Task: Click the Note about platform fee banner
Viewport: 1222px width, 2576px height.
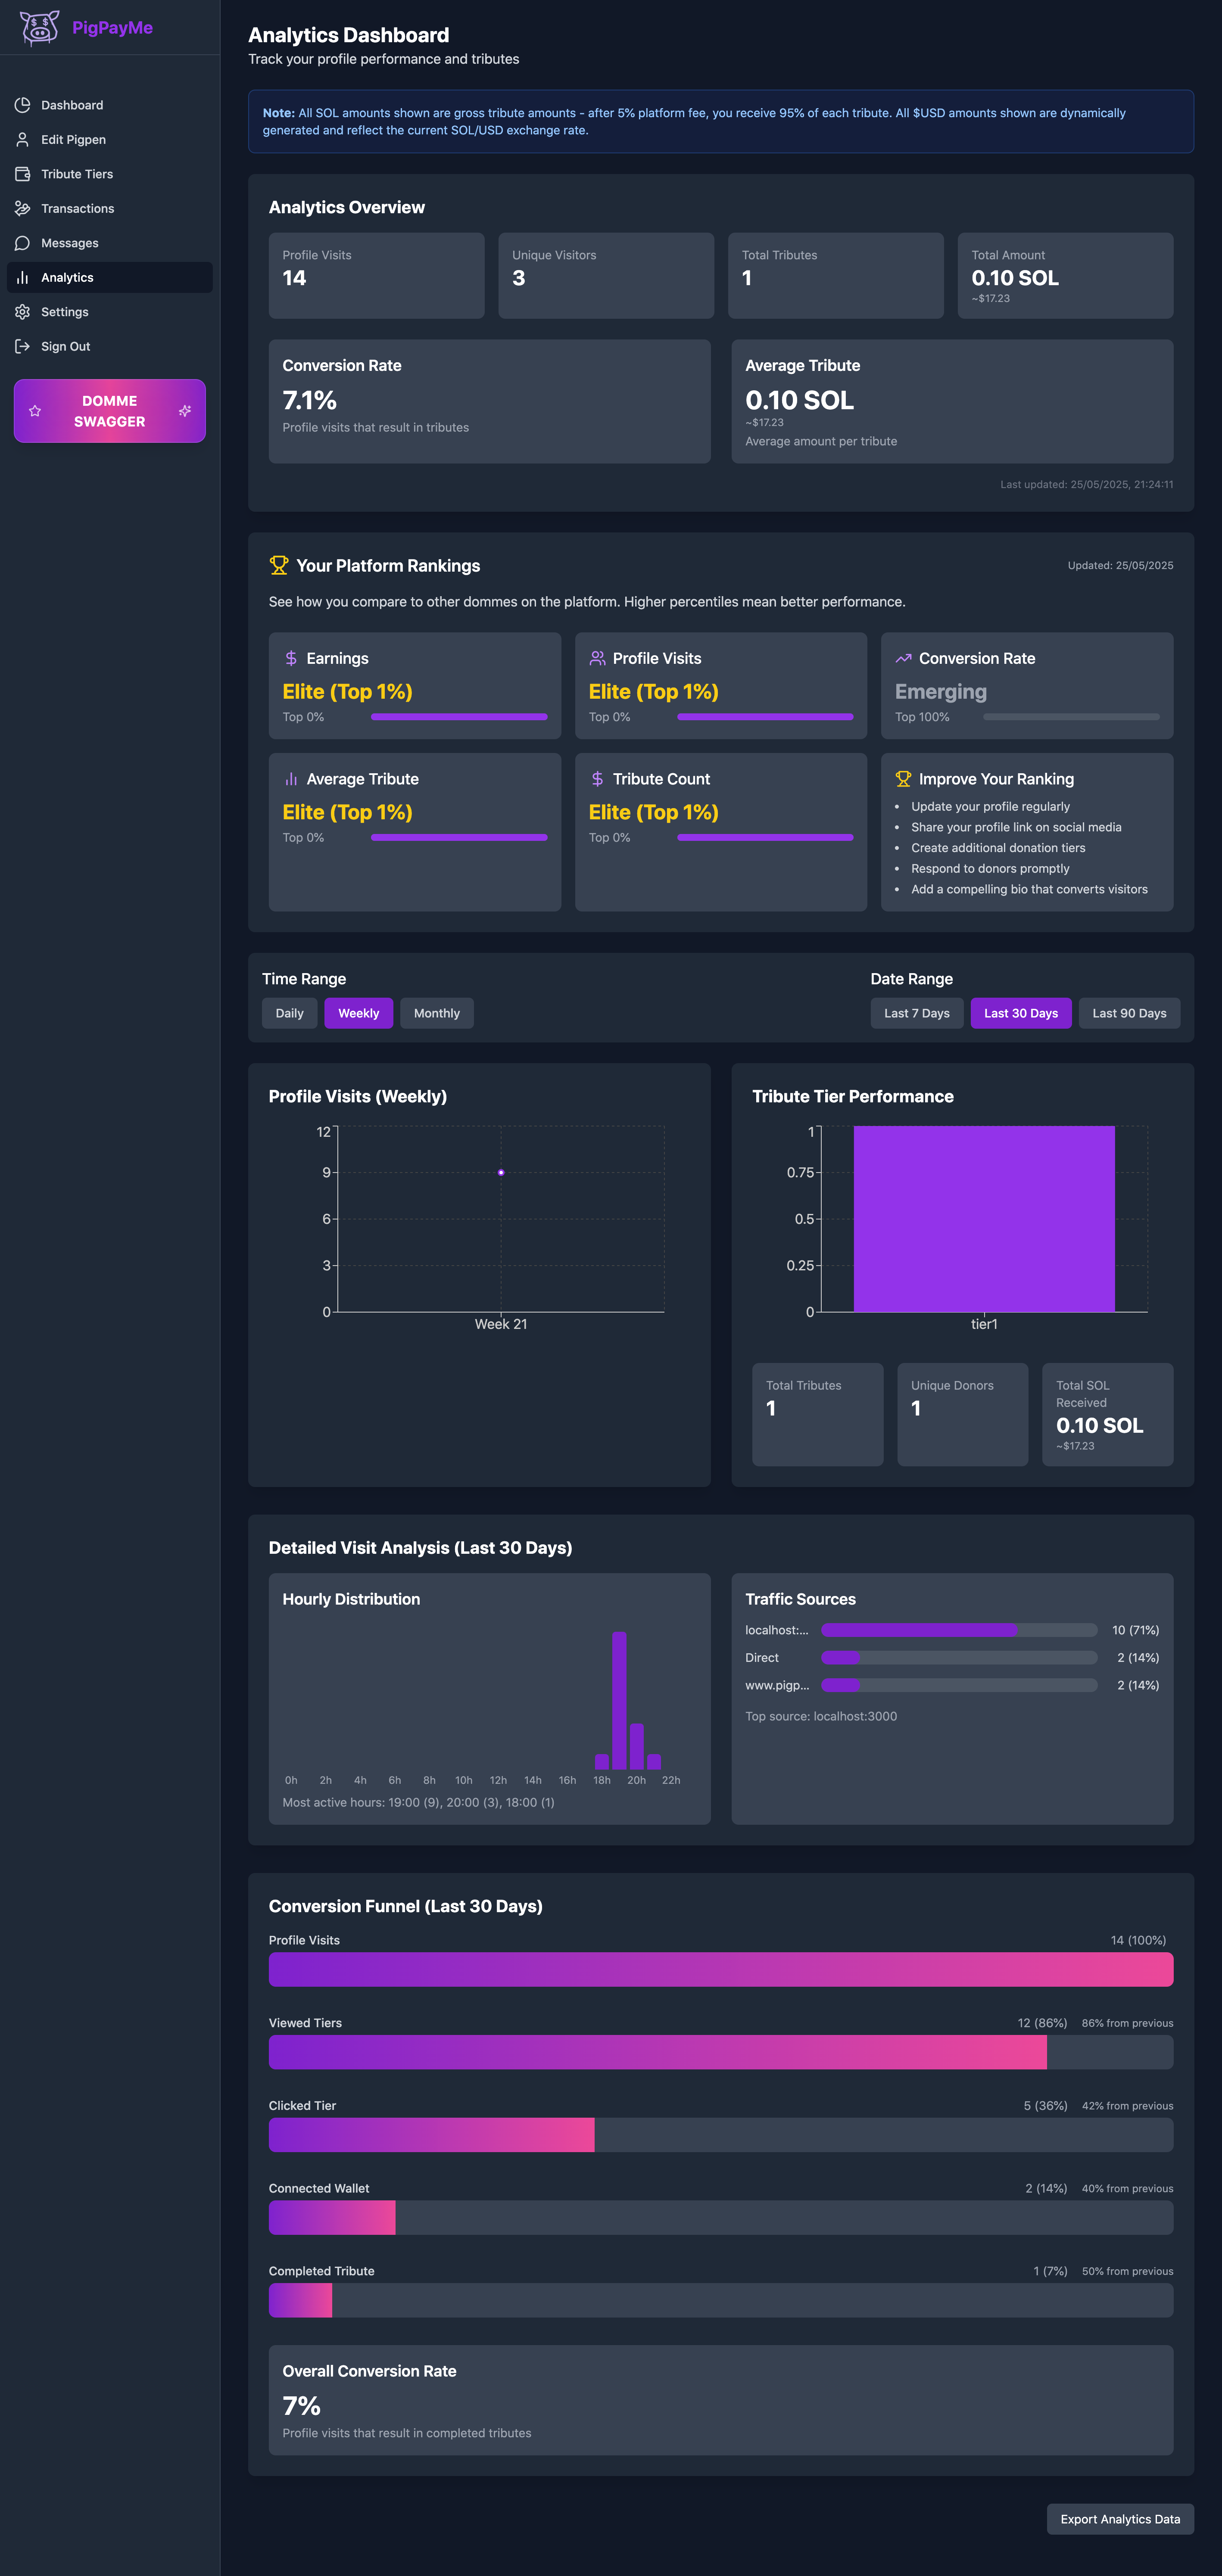Action: tap(721, 122)
